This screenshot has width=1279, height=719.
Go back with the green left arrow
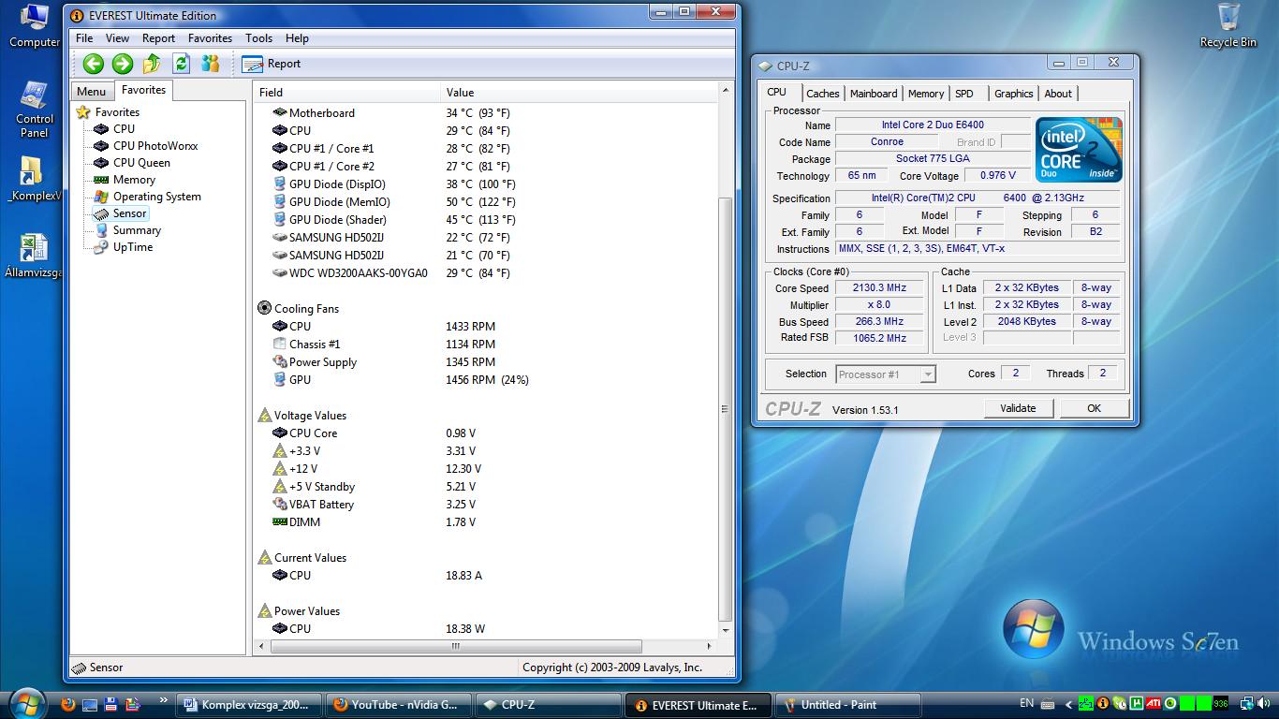(x=93, y=64)
